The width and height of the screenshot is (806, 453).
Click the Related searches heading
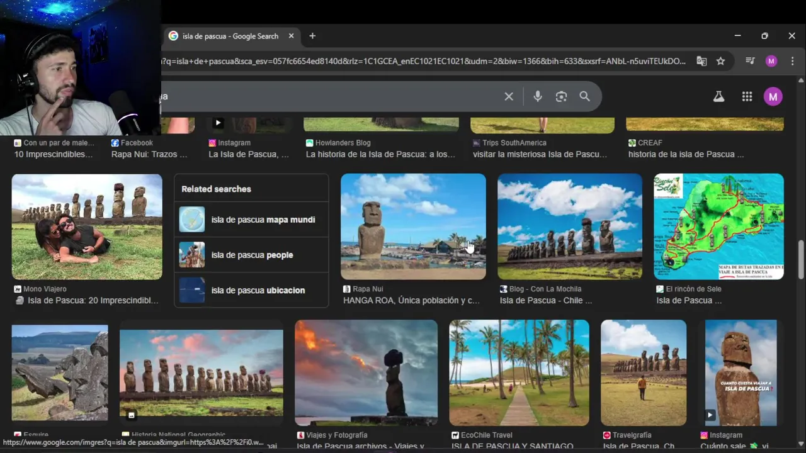pyautogui.click(x=216, y=189)
